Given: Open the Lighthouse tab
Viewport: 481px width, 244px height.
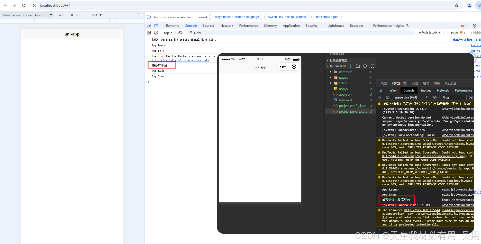Looking at the screenshot, I should point(336,26).
